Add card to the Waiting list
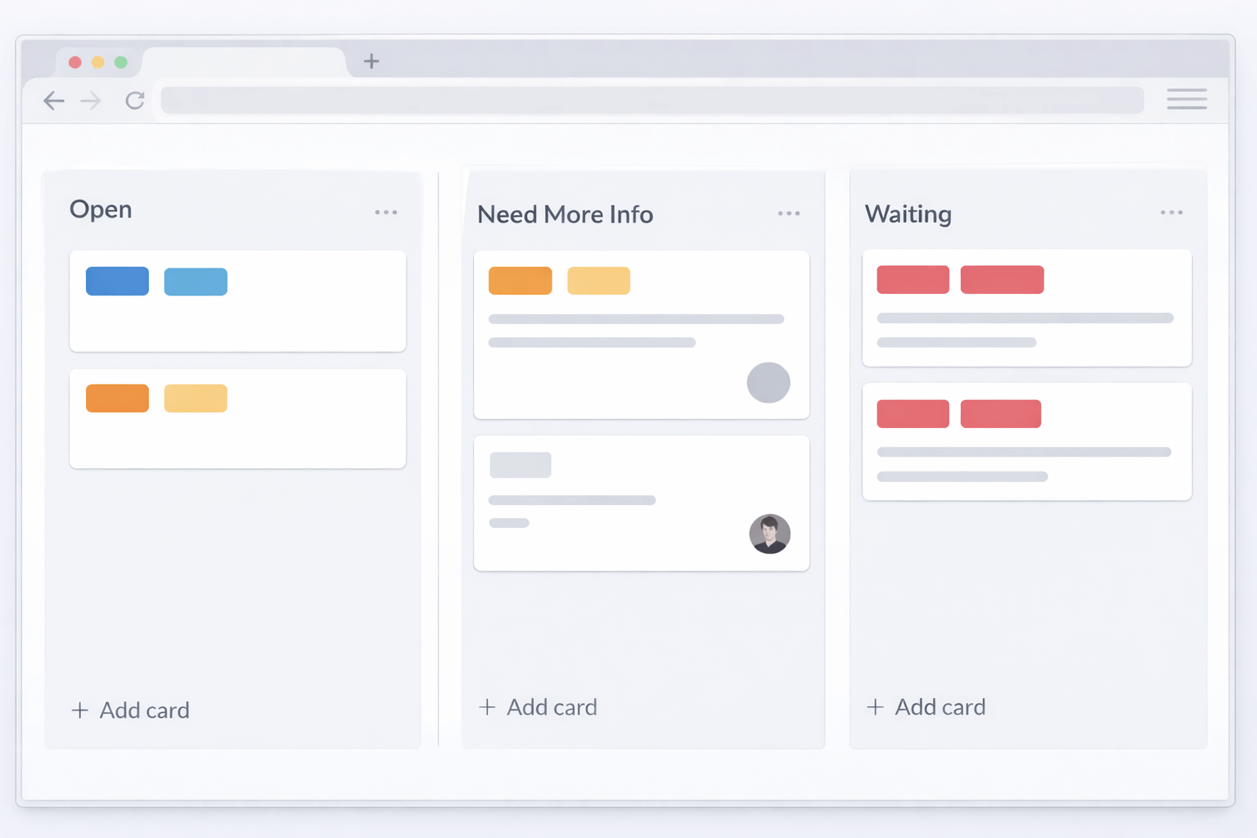The image size is (1257, 838). click(926, 707)
